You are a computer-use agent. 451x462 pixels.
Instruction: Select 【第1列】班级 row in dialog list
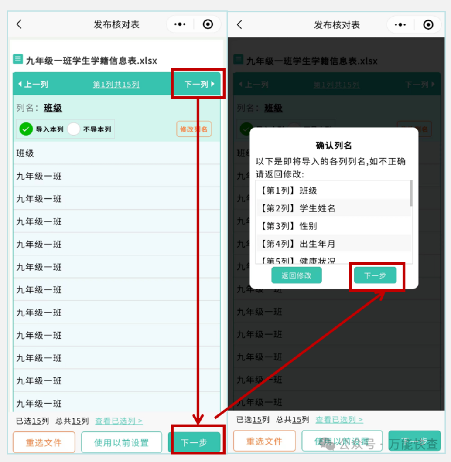[x=333, y=190]
